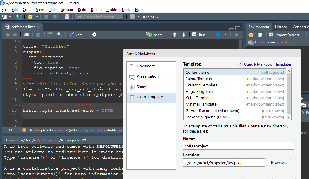Click the Name field containing coffeeproject

pyautogui.click(x=238, y=146)
